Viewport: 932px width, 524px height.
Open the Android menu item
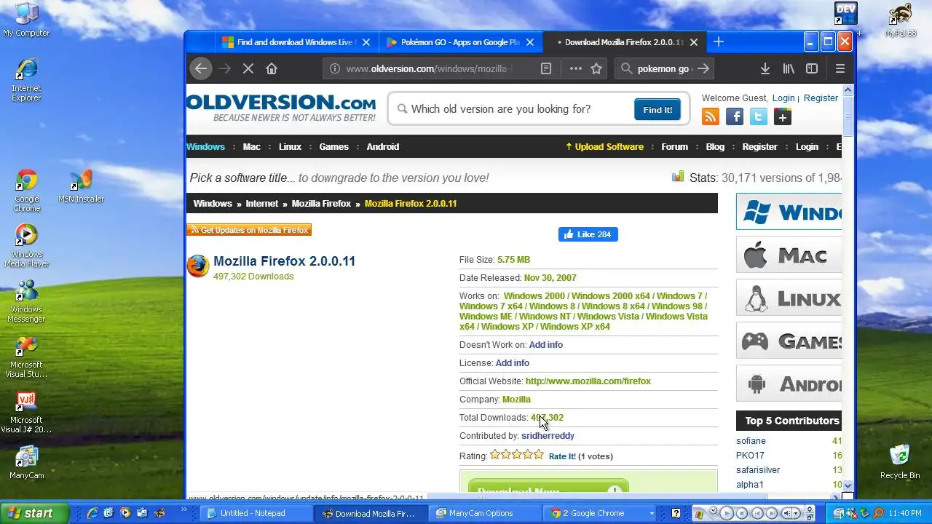tap(383, 146)
